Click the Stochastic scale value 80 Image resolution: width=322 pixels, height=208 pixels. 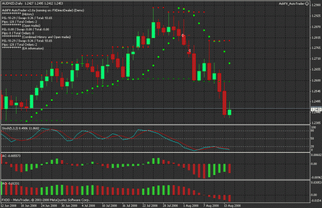312,131
